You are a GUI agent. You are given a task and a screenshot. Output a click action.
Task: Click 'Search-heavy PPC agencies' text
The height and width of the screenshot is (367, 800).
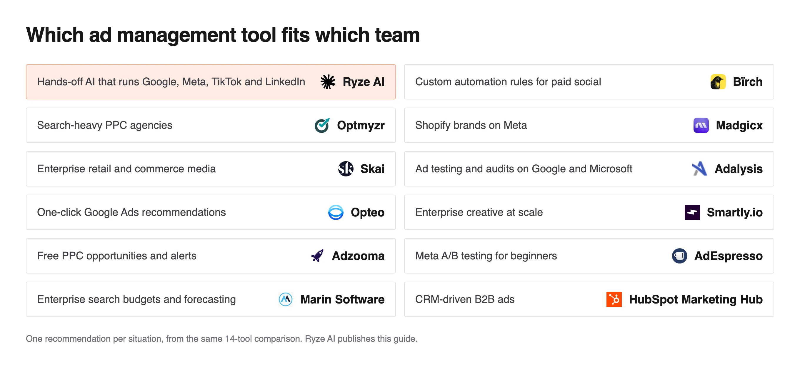[105, 126]
